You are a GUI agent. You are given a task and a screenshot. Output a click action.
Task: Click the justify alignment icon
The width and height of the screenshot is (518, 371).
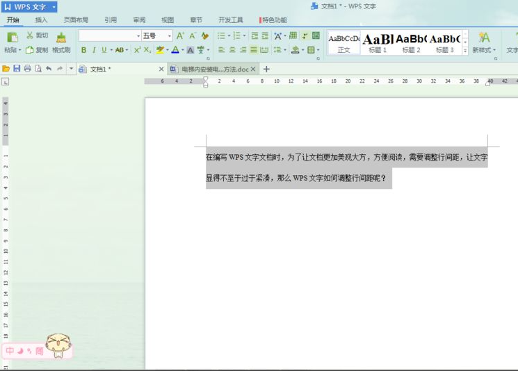tap(253, 50)
